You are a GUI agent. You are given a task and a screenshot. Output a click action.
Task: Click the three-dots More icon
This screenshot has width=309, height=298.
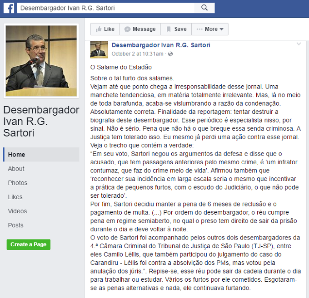click(x=199, y=29)
